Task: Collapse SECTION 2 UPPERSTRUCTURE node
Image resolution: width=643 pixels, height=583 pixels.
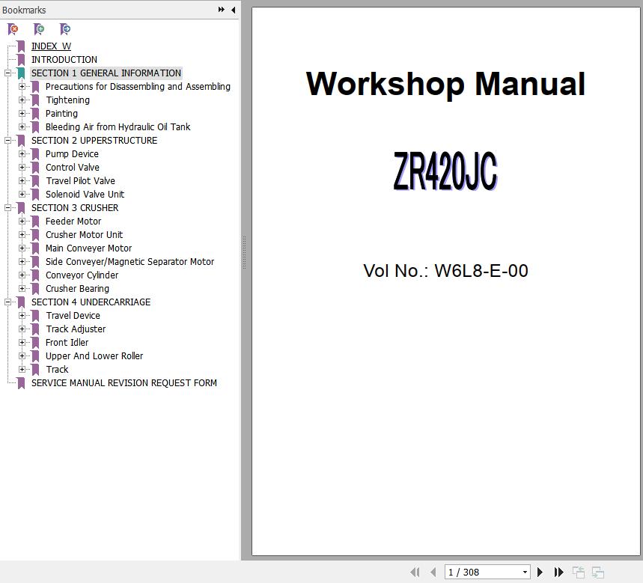Action: (x=7, y=140)
